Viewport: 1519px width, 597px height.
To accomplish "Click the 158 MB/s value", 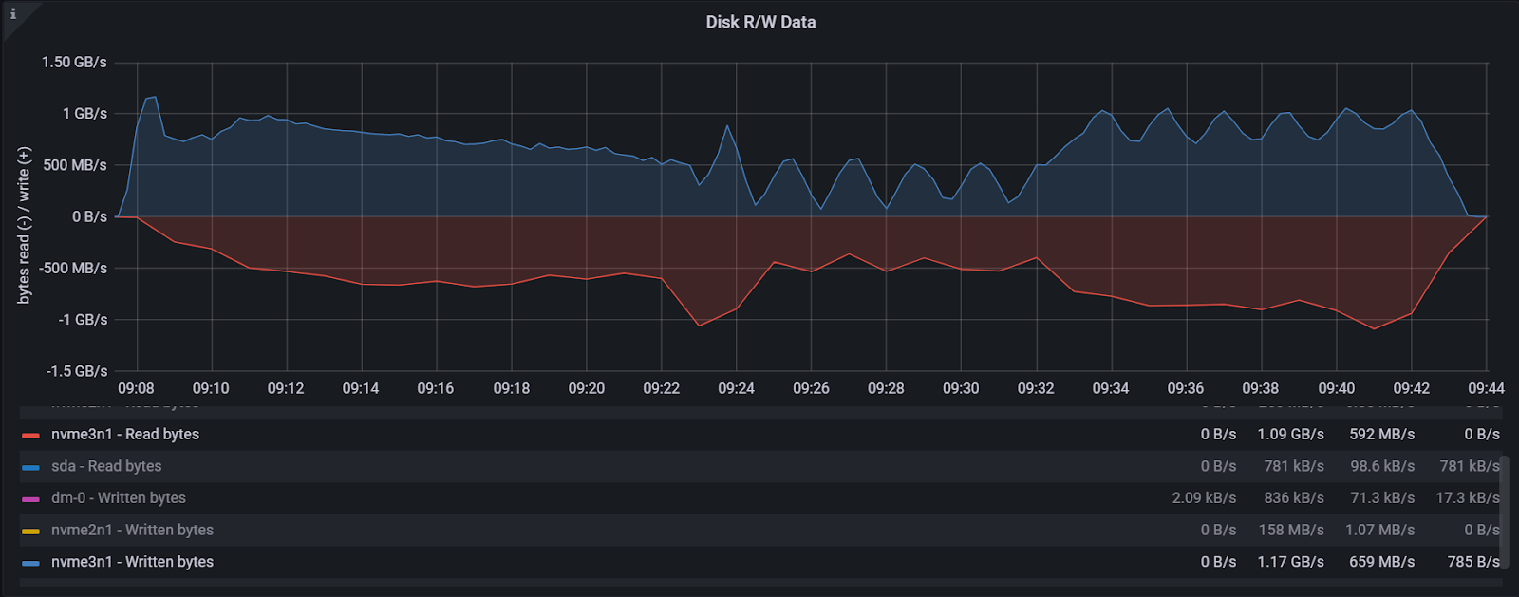I will coord(1291,530).
